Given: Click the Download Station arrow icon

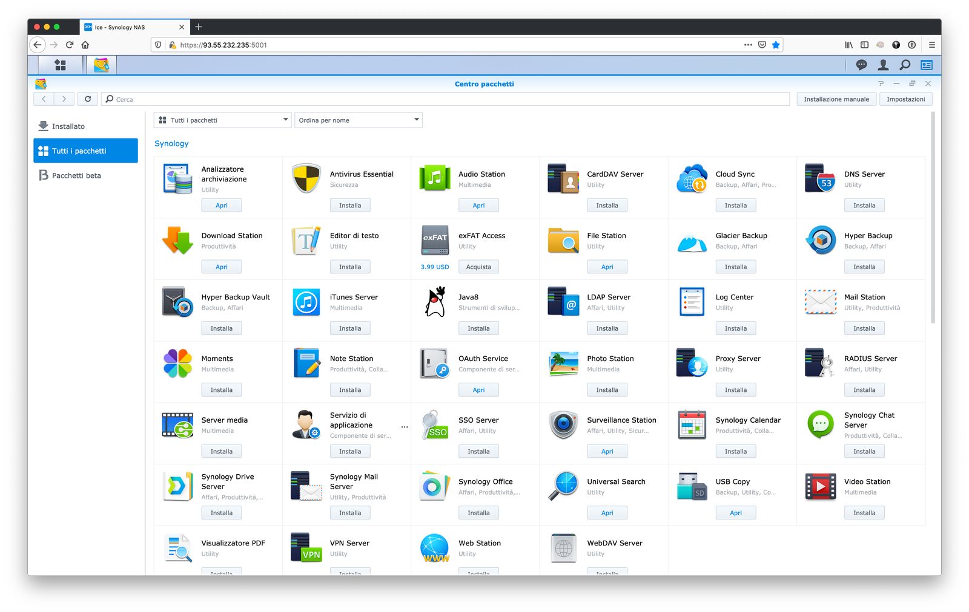Looking at the screenshot, I should coord(177,240).
